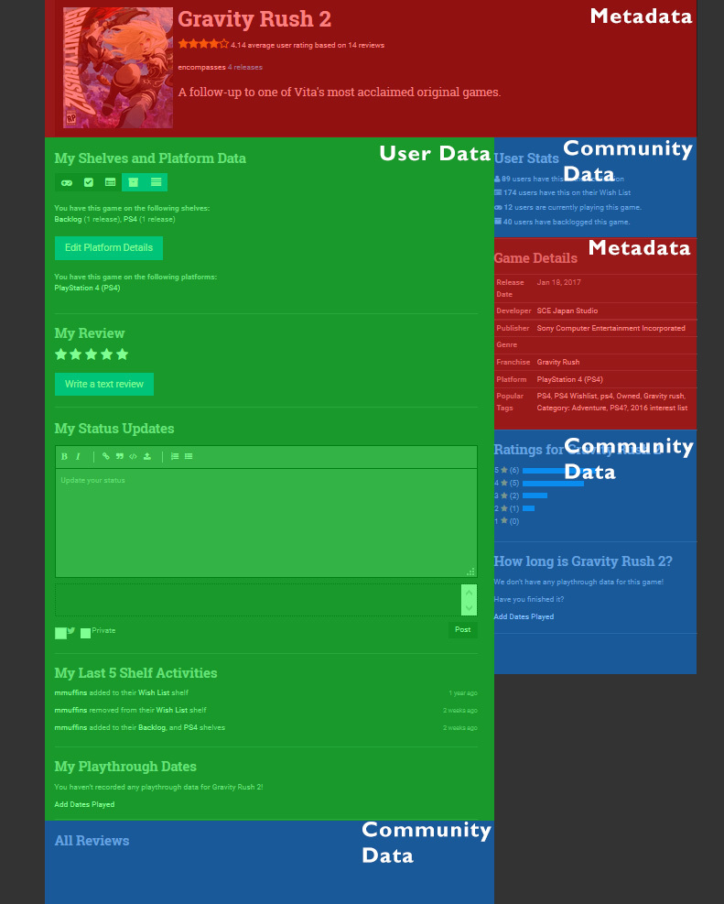The width and height of the screenshot is (724, 904).
Task: Insert a numbered list in status editor
Action: pyautogui.click(x=175, y=456)
